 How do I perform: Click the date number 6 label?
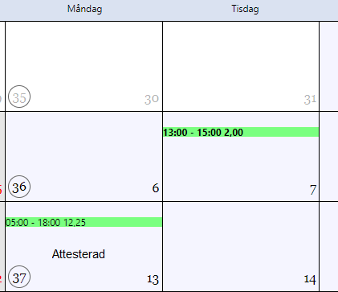click(156, 188)
